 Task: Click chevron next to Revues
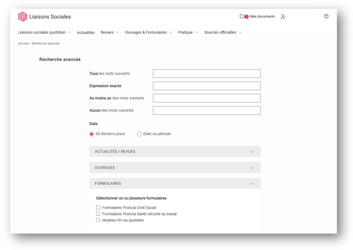click(117, 33)
